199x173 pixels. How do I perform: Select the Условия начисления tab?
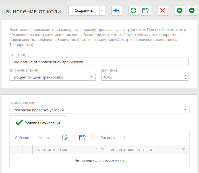(x=38, y=123)
